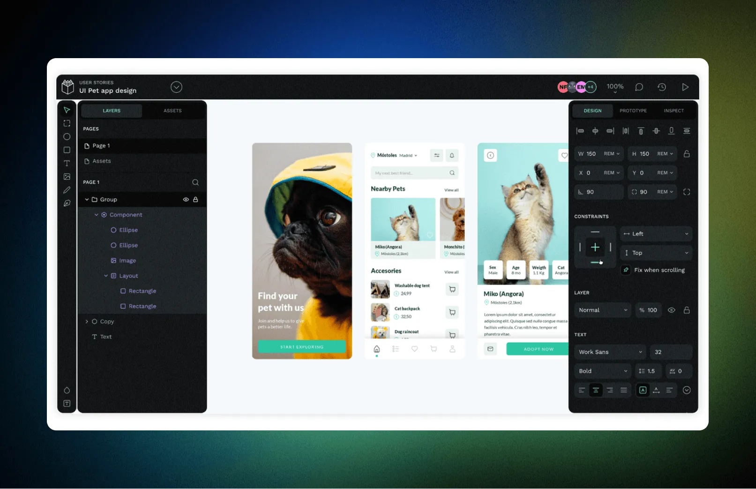Open version history clock icon
Screen dimensions: 756x489
tap(662, 87)
